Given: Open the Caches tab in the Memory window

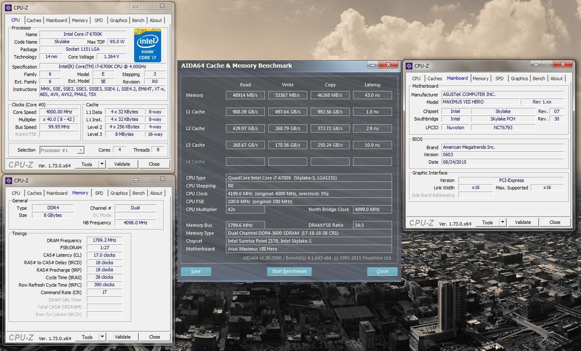Looking at the screenshot, I should point(34,193).
